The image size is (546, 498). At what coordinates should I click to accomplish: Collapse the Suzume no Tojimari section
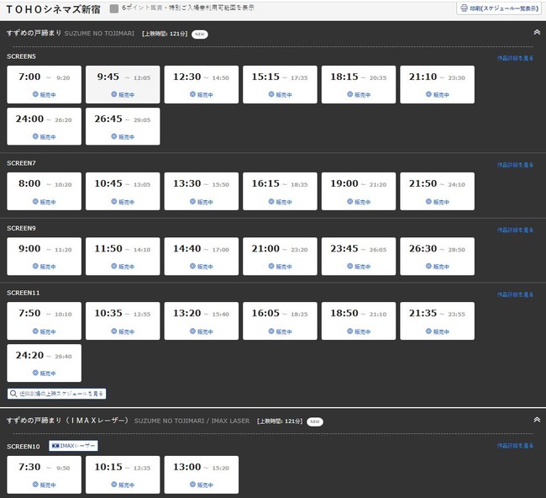coord(536,32)
